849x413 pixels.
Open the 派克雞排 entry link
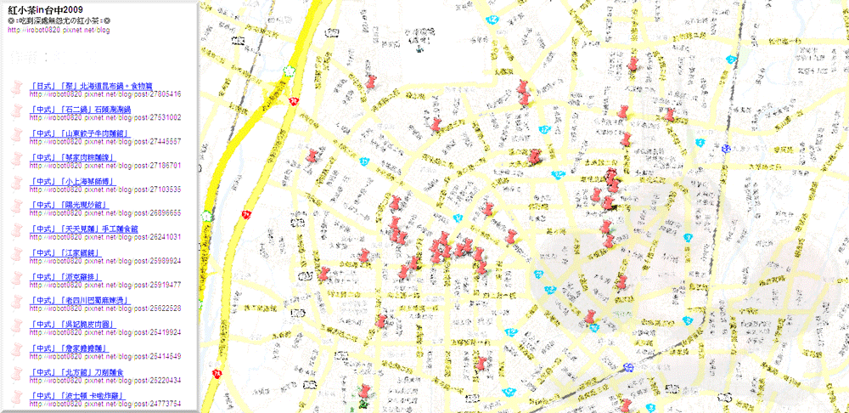66,277
